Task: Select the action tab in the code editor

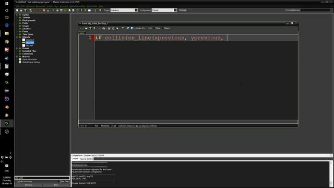Action: (82, 33)
